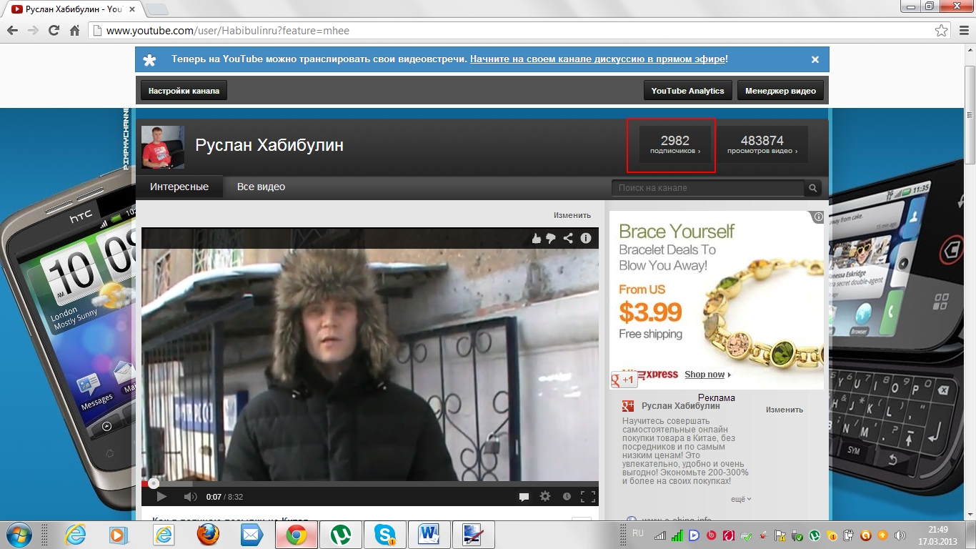
Task: Open the Windows Start menu
Action: point(17,535)
